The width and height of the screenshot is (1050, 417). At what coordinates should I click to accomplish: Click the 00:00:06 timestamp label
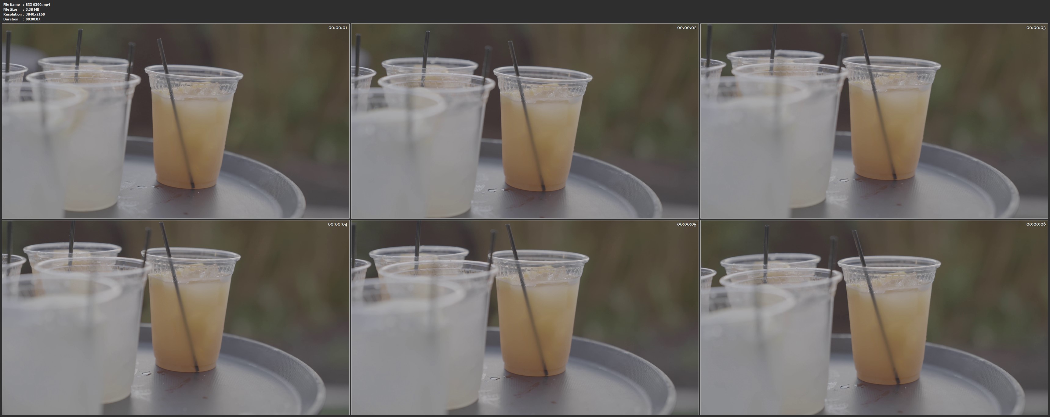click(x=1036, y=224)
